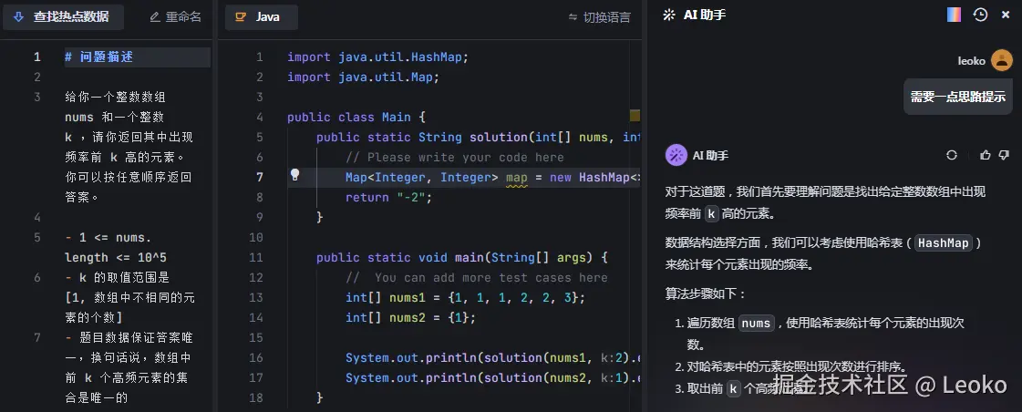
Task: Click the AI 助手 sparkle icon in header
Action: point(669,15)
